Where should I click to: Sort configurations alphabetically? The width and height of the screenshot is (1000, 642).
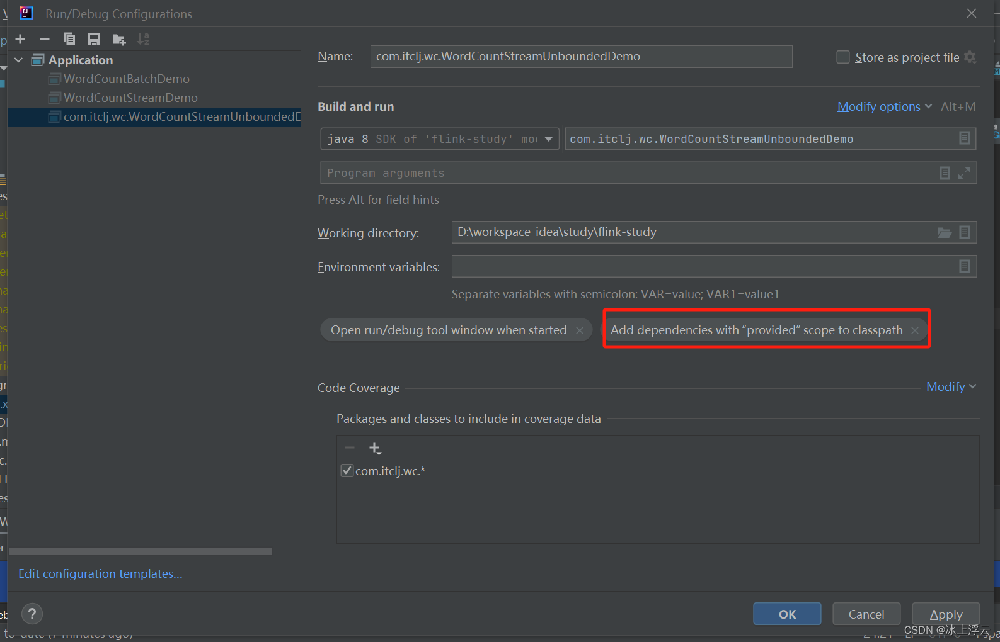click(144, 39)
